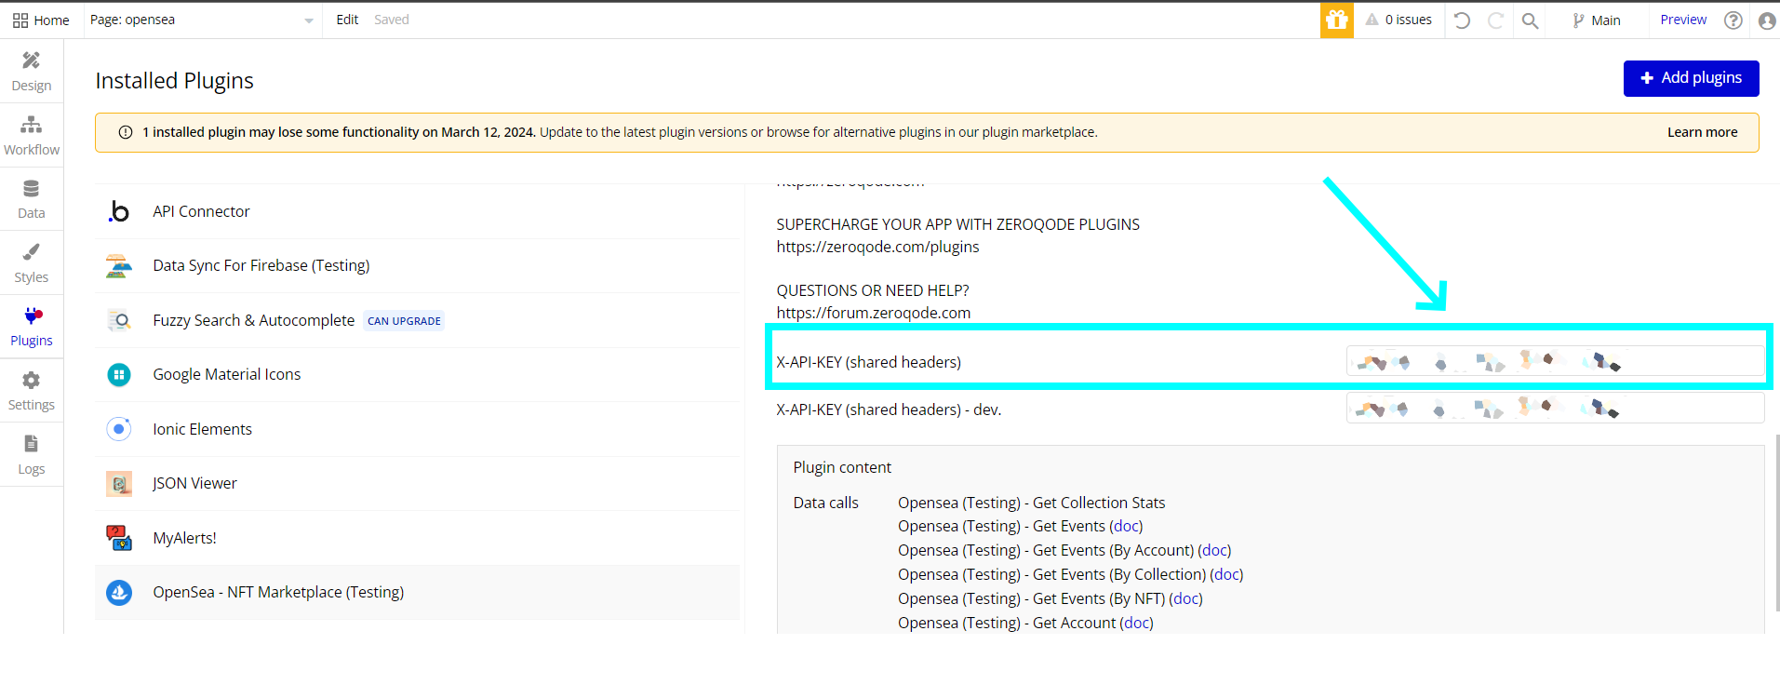
Task: Open the Settings gear tab
Action: pyautogui.click(x=32, y=391)
